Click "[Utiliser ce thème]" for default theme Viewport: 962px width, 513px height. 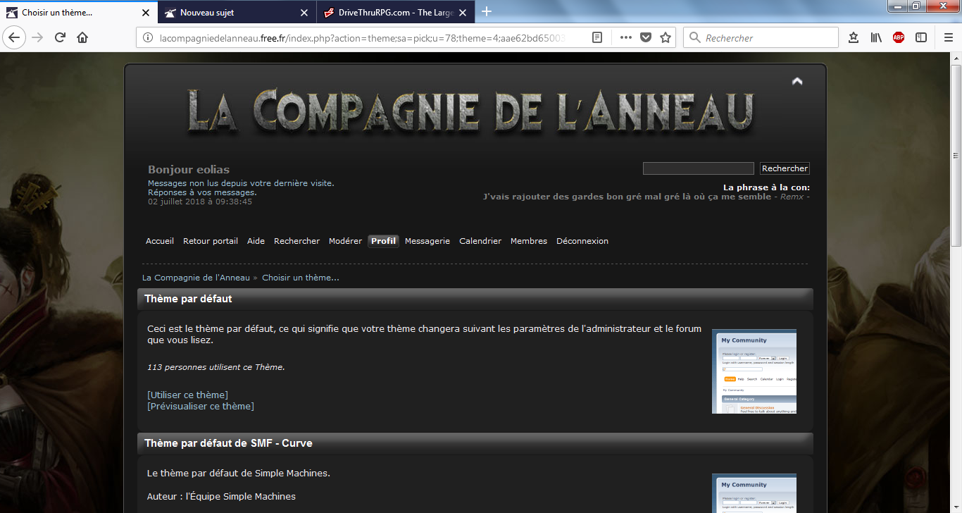pyautogui.click(x=188, y=395)
